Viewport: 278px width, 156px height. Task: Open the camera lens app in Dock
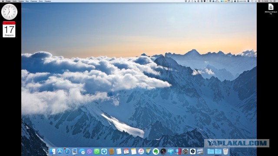(163, 151)
